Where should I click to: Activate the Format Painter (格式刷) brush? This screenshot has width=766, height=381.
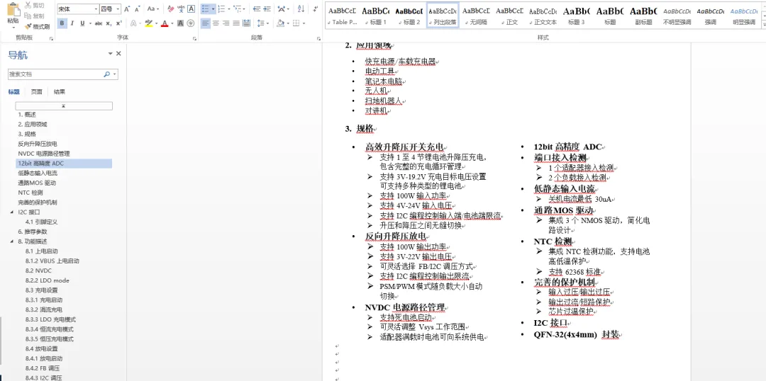[x=28, y=26]
